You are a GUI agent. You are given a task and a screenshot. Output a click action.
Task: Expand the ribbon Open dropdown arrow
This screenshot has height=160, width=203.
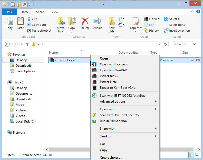(159, 19)
